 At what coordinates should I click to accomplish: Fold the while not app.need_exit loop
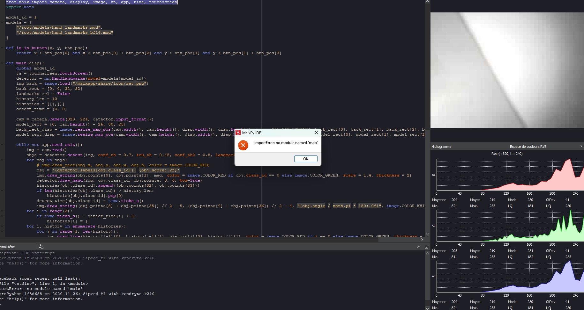coord(2,145)
